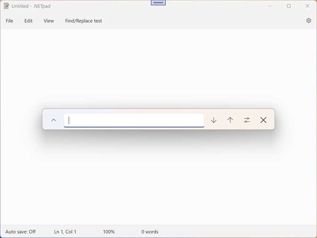Toggle the replace row with the chevron

click(54, 120)
